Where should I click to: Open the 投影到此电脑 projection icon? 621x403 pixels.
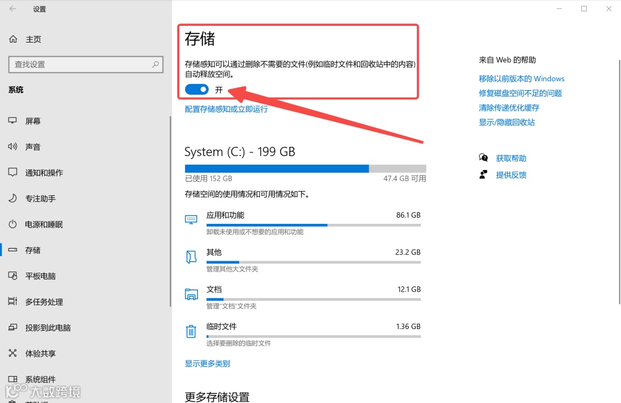click(13, 327)
